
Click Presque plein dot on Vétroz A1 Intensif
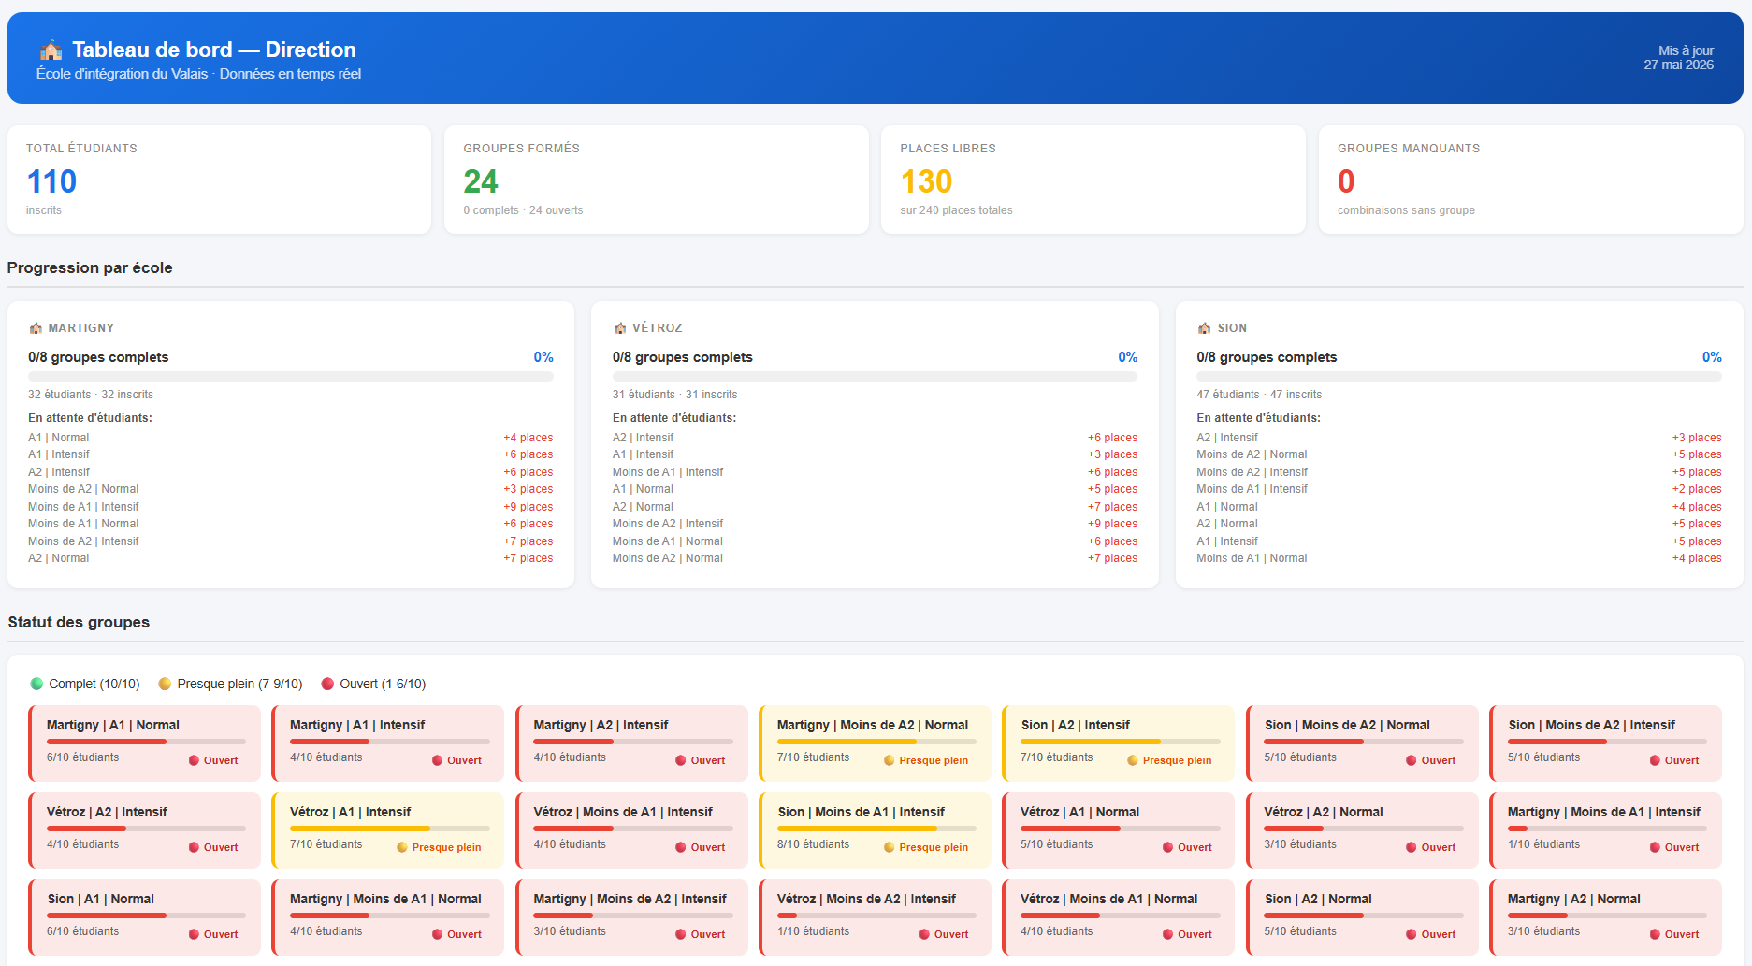coord(402,847)
